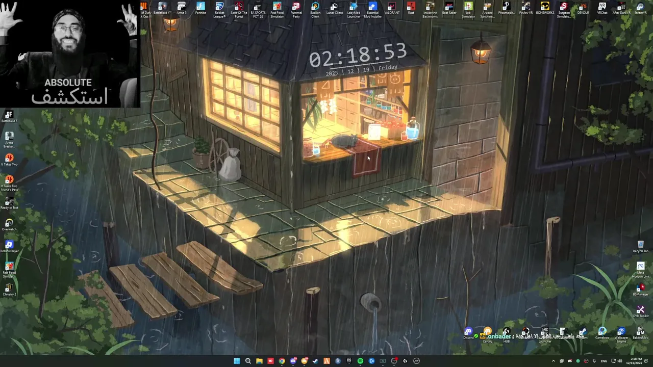Launch BONEWORKS desktop icon

(545, 8)
